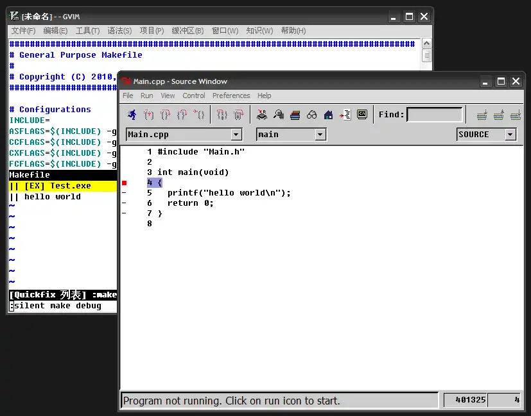
Task: Click the Next (step over) toolbar icon
Action: coord(165,115)
